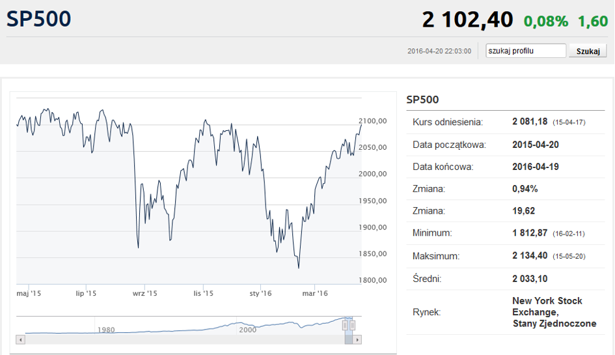This screenshot has width=615, height=355.
Task: Click the Szukaj search button
Action: point(588,51)
